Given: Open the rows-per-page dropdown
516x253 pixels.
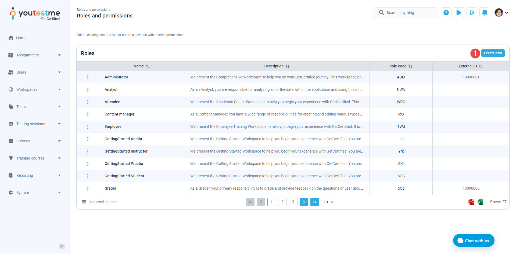Looking at the screenshot, I should pos(328,202).
